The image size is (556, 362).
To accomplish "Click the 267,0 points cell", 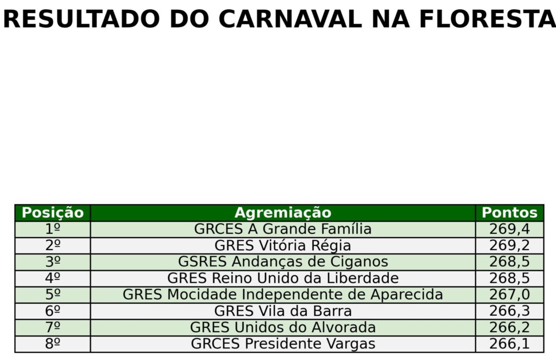I will pos(509,295).
